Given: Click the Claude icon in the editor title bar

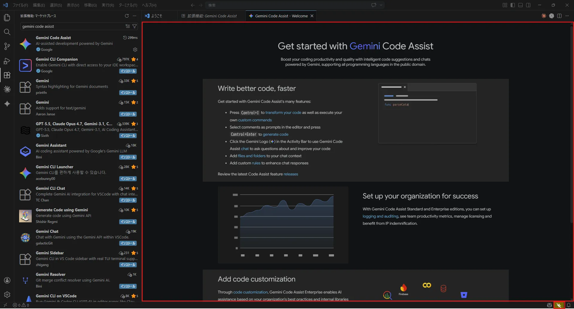Looking at the screenshot, I should point(544,16).
